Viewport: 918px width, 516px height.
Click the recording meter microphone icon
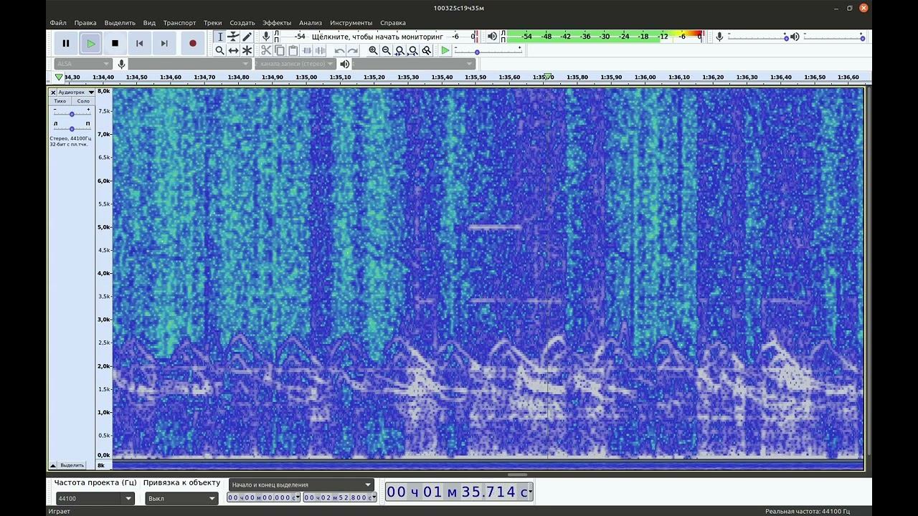(x=266, y=37)
